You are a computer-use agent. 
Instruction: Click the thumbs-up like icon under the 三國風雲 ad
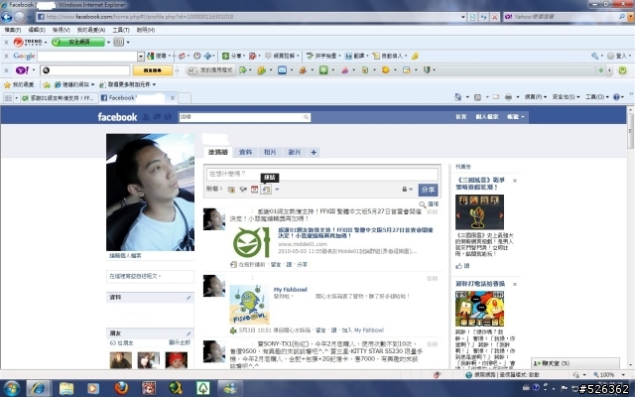458,266
